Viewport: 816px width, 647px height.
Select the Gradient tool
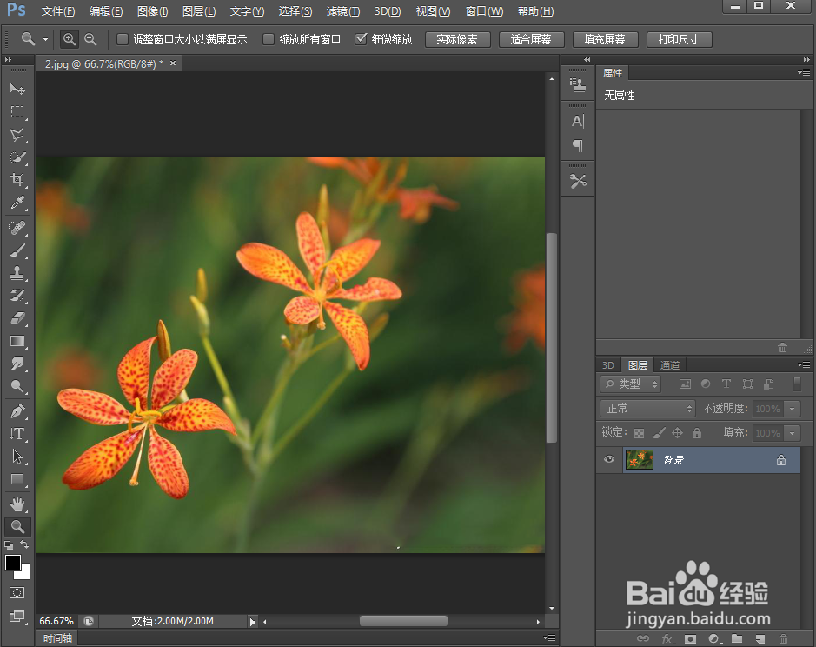17,342
